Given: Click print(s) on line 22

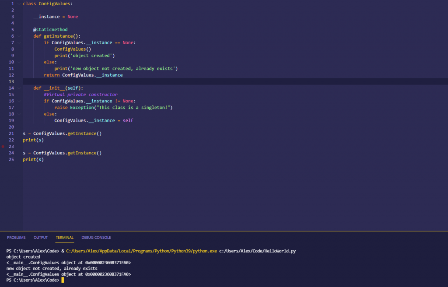Looking at the screenshot, I should tap(33, 140).
